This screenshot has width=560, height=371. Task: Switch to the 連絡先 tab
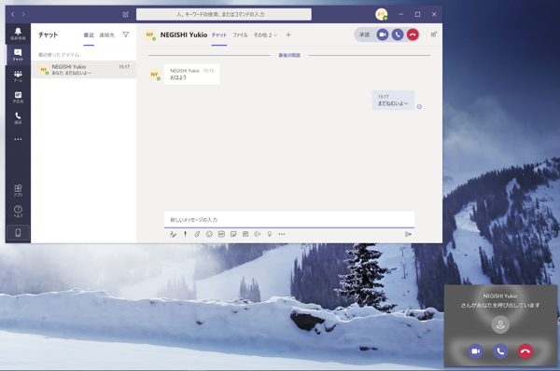pyautogui.click(x=106, y=35)
